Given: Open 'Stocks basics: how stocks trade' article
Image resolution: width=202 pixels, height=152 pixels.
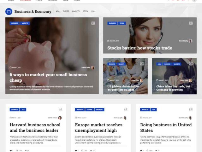Looking at the screenshot, I should [140, 48].
